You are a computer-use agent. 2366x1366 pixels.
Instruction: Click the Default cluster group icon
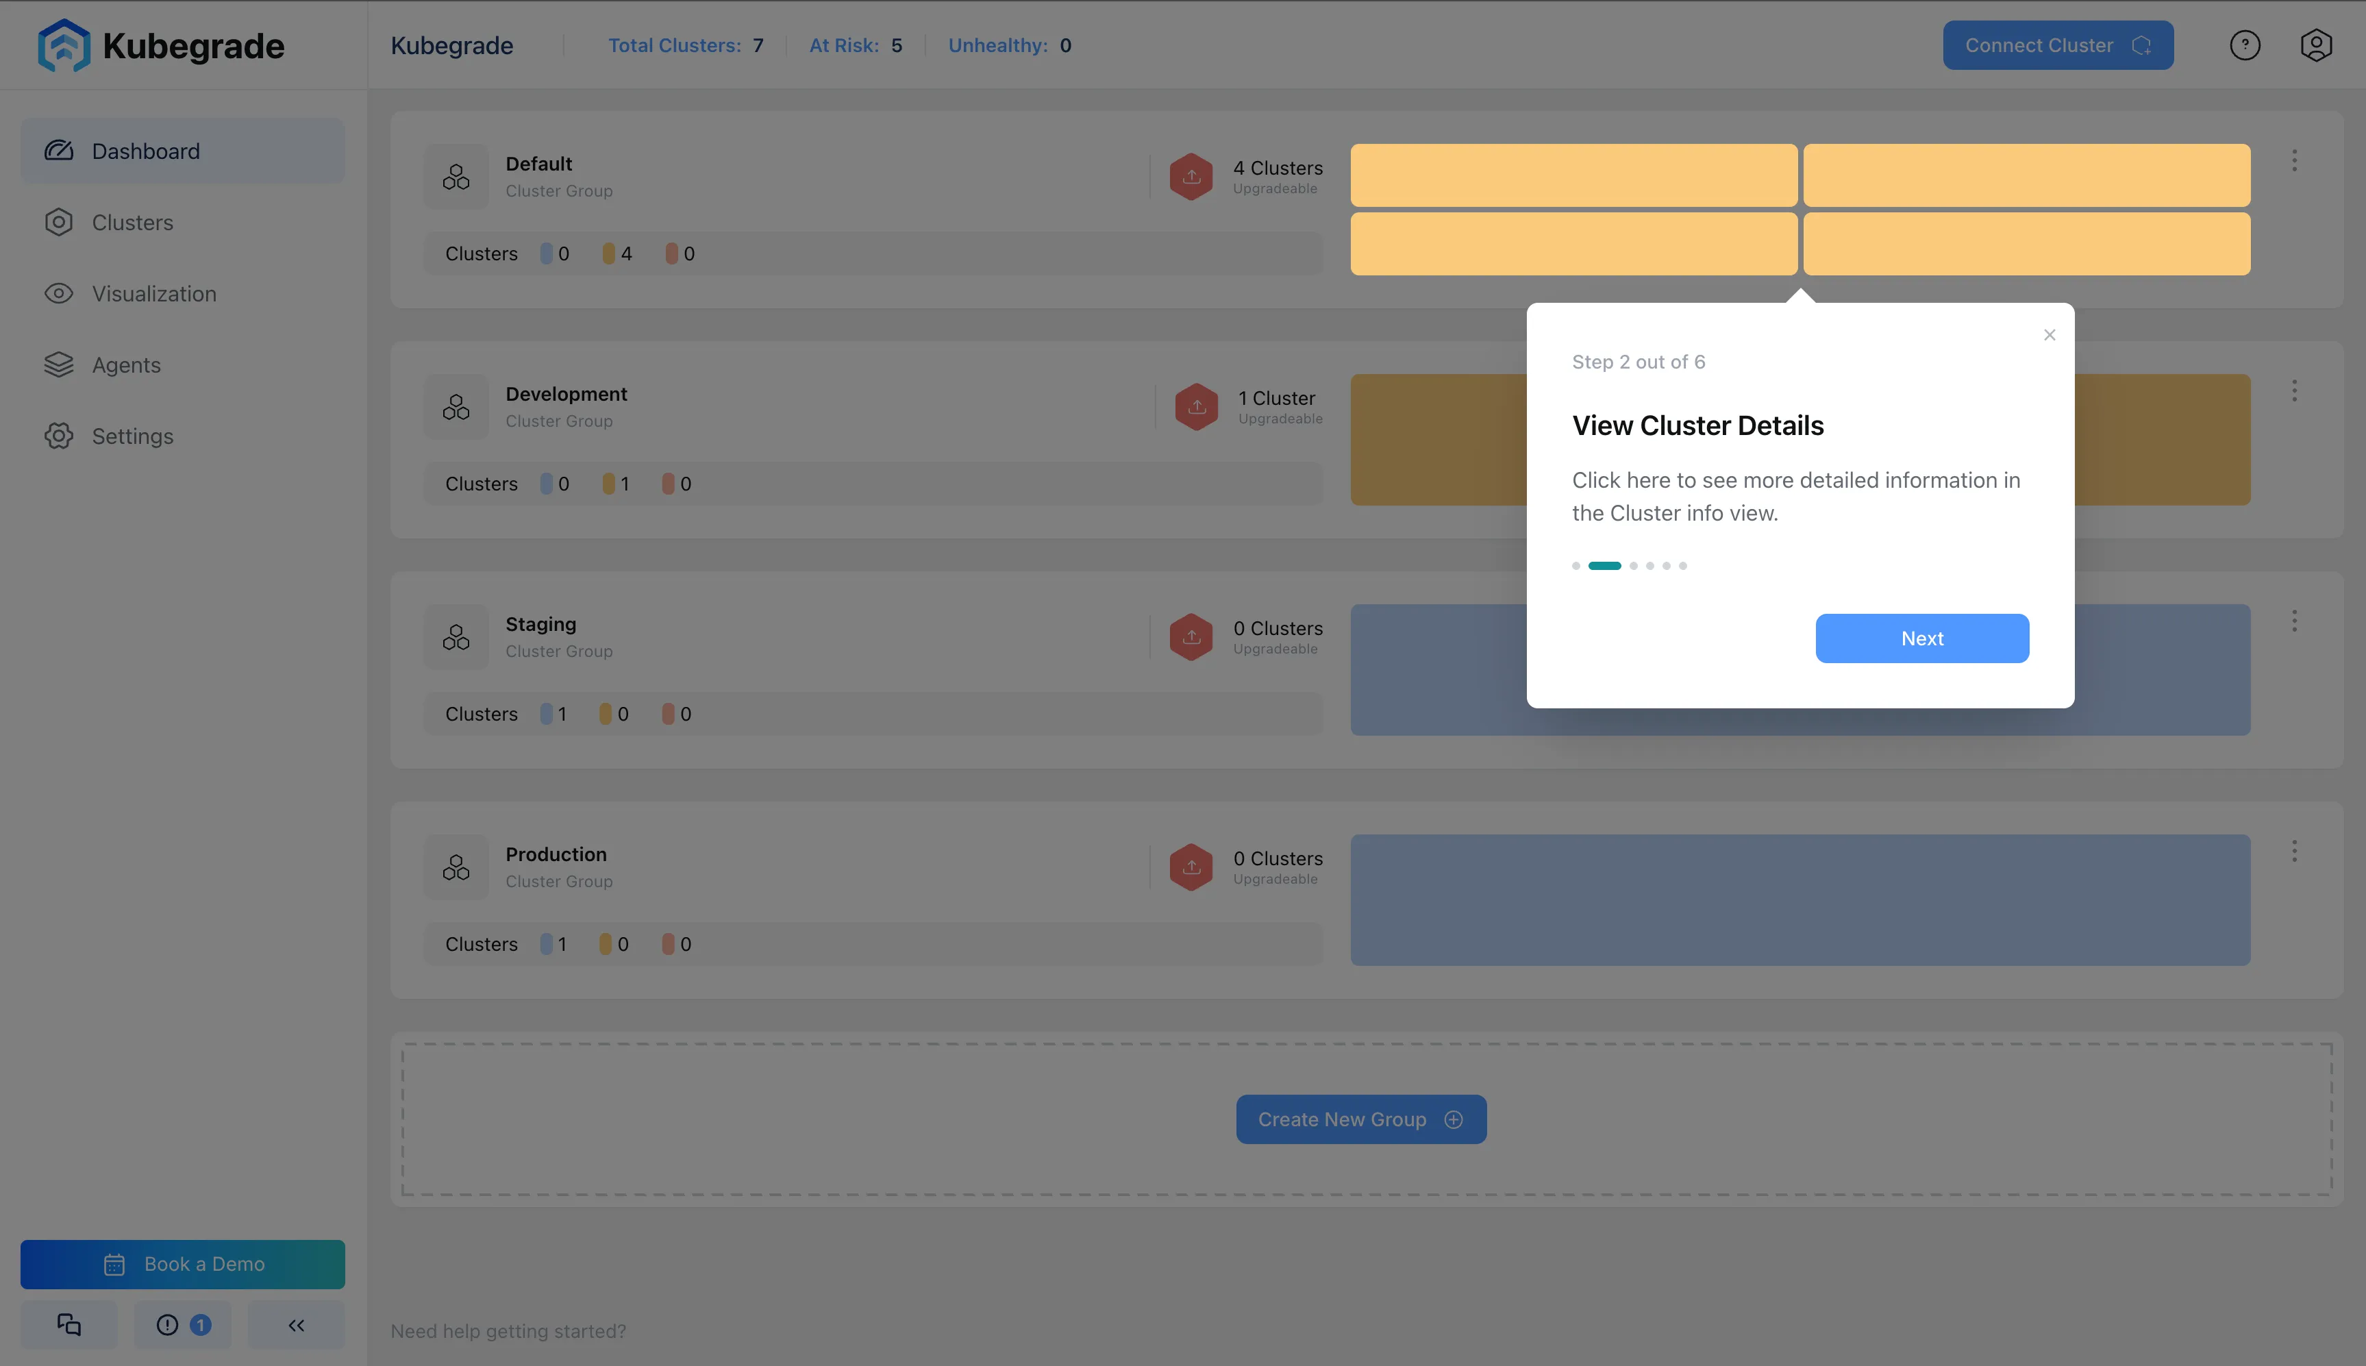456,176
